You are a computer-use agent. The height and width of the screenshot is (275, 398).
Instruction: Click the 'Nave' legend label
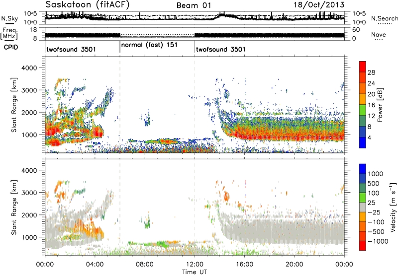379,34
